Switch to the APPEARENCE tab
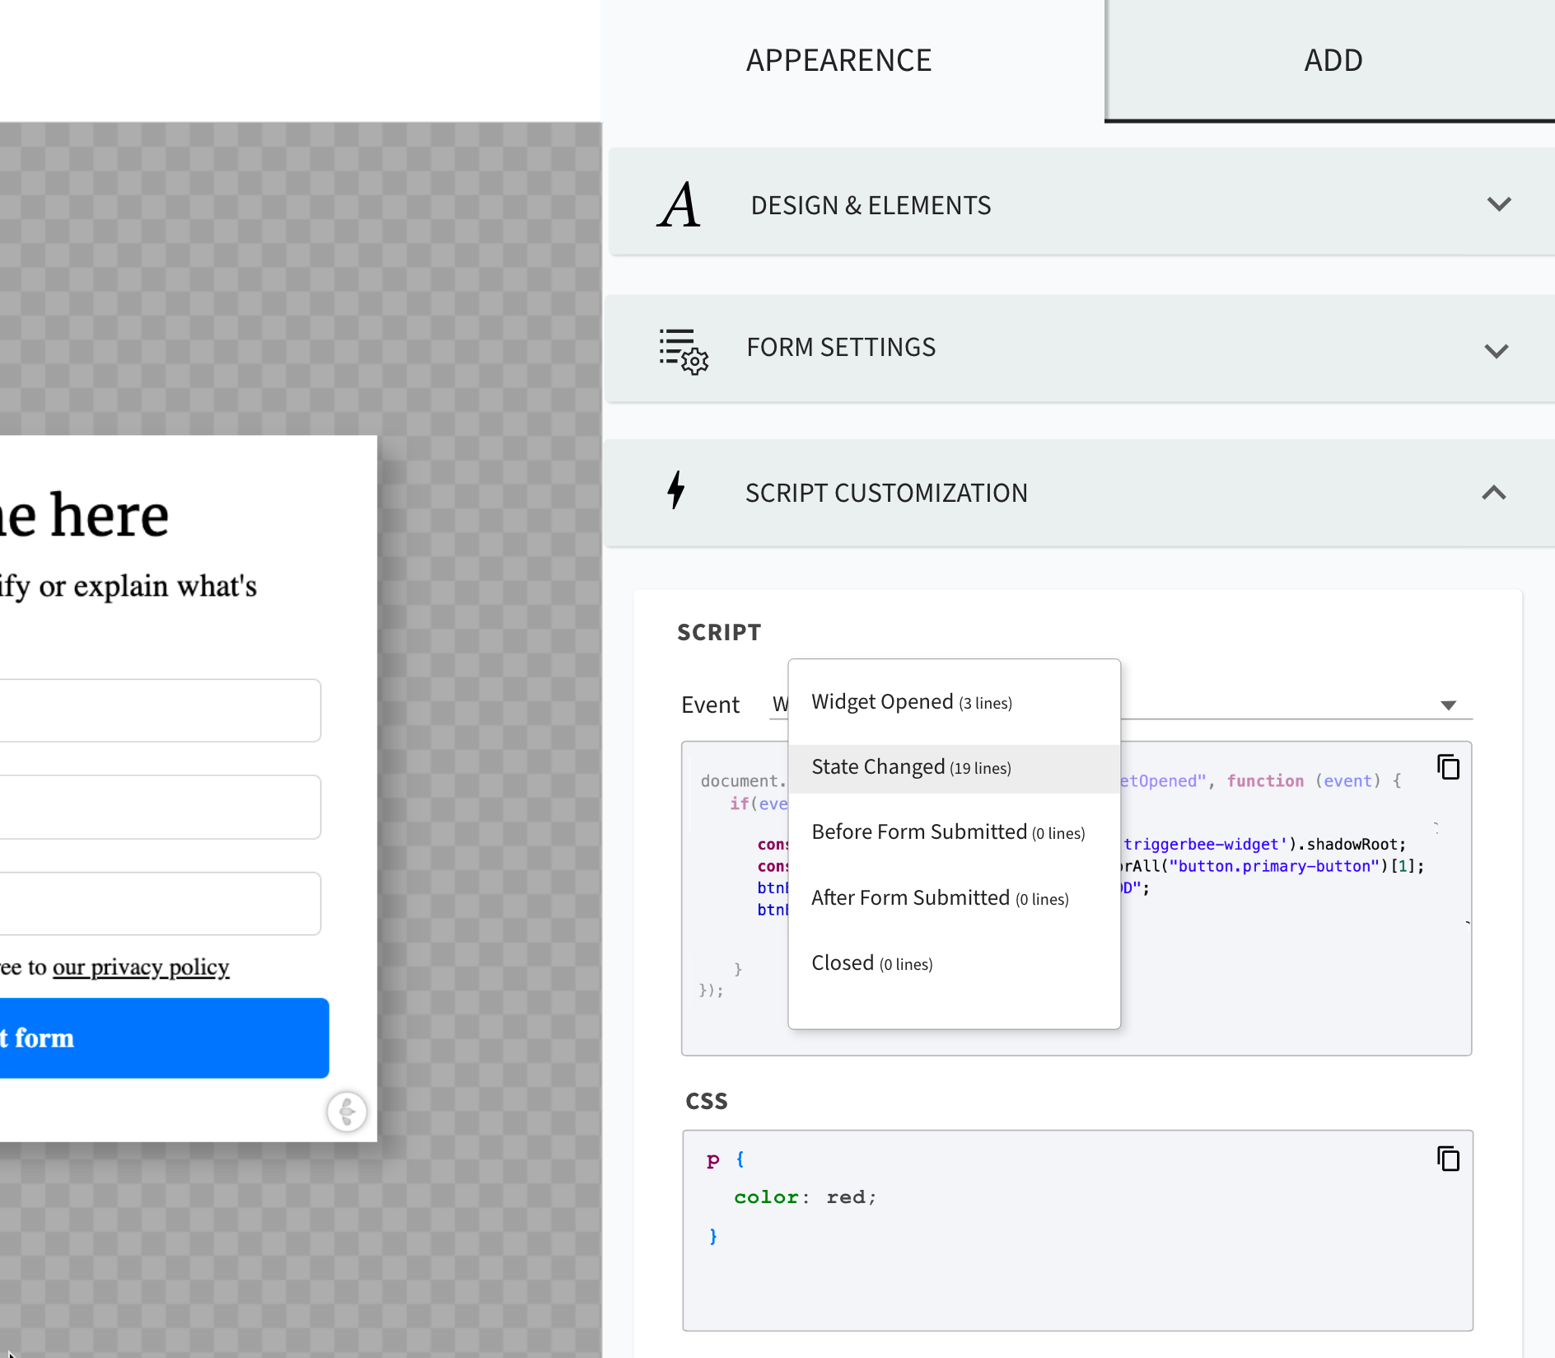This screenshot has height=1358, width=1555. [x=838, y=60]
